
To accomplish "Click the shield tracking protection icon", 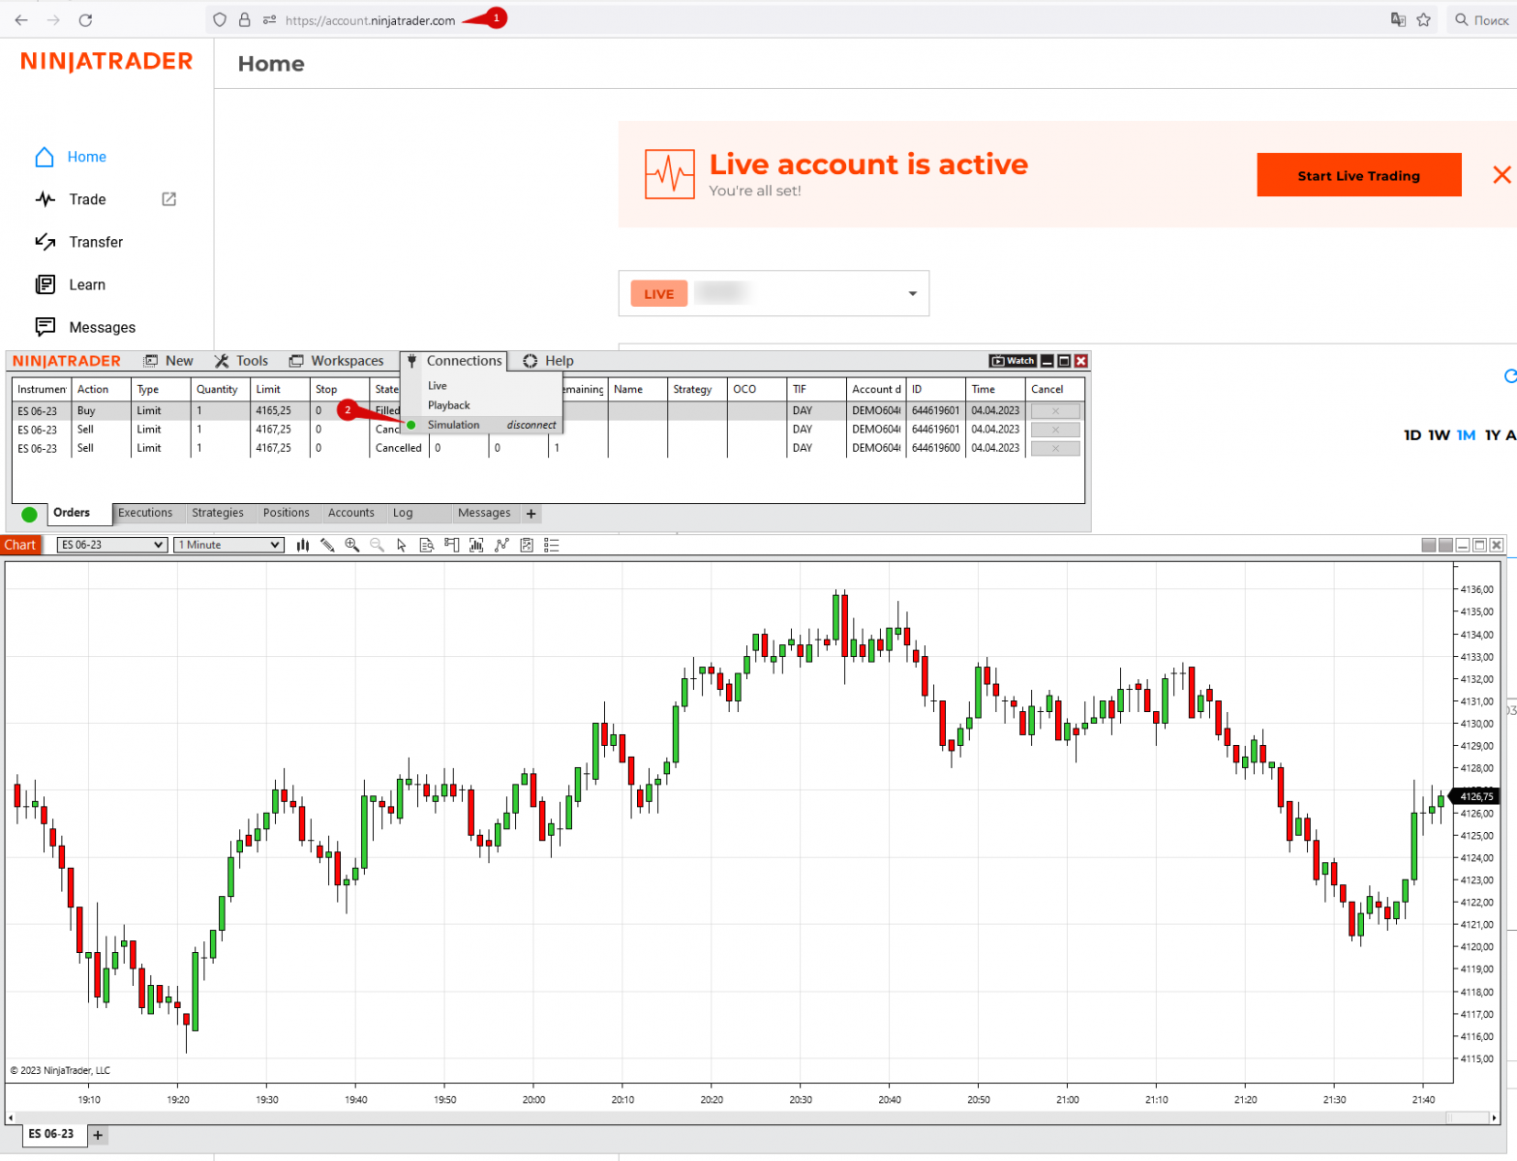I will tap(220, 19).
